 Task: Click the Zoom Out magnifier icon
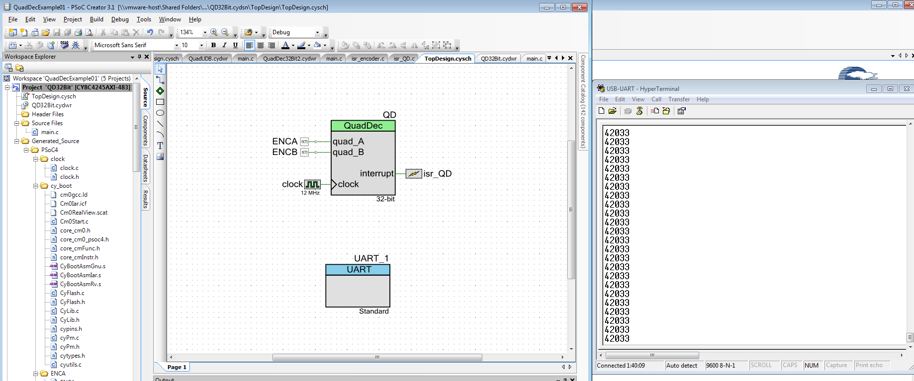[225, 32]
